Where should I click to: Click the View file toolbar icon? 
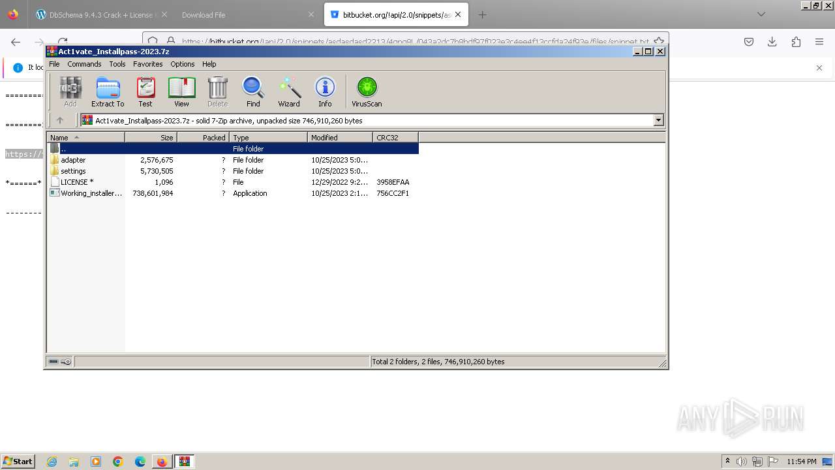click(x=181, y=91)
